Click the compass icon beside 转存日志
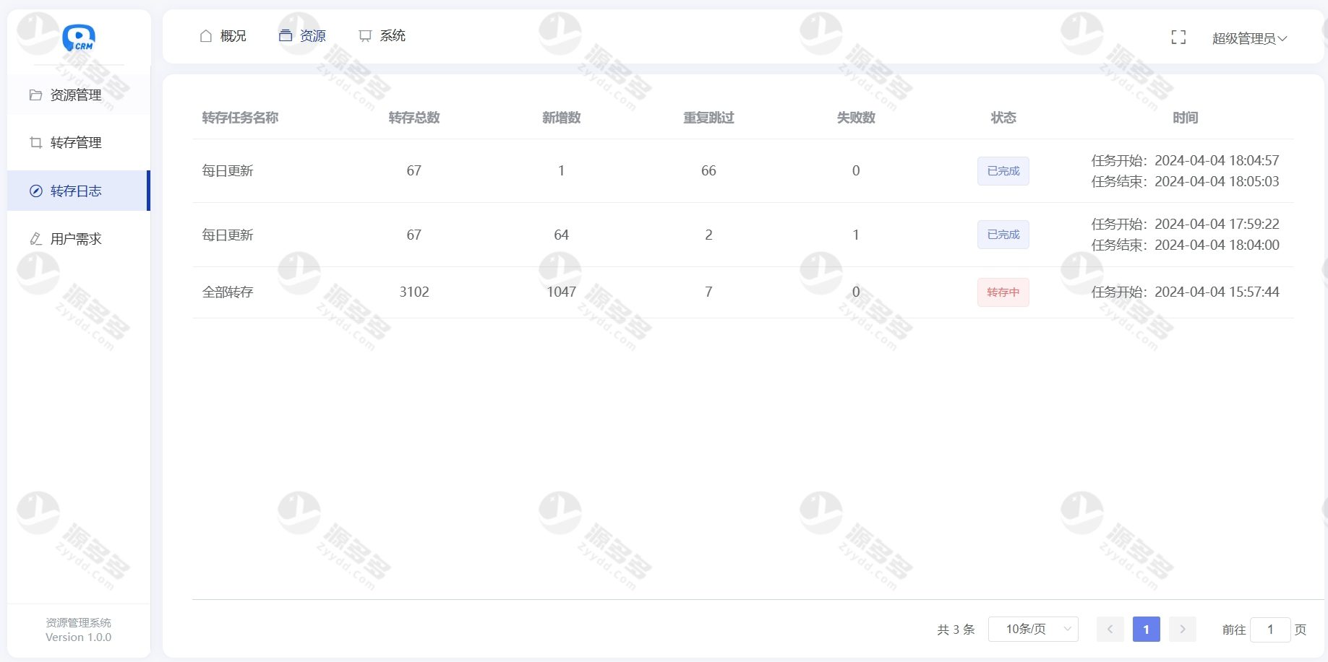 pos(35,191)
